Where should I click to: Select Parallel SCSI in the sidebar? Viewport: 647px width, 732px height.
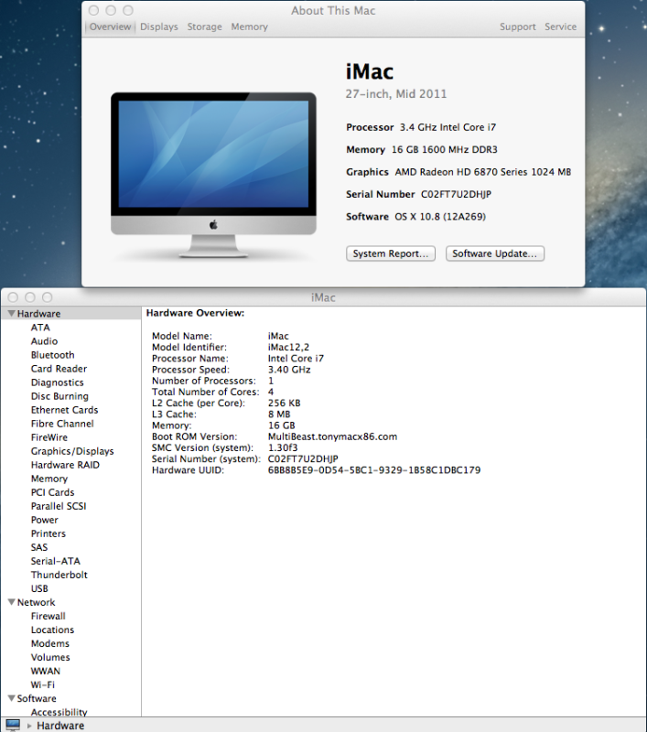[x=59, y=506]
